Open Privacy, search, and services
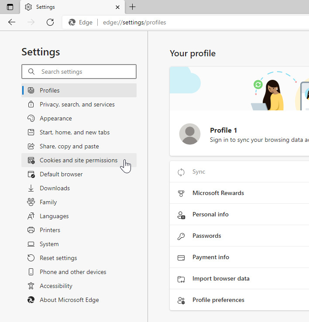Image resolution: width=309 pixels, height=322 pixels. (79, 104)
